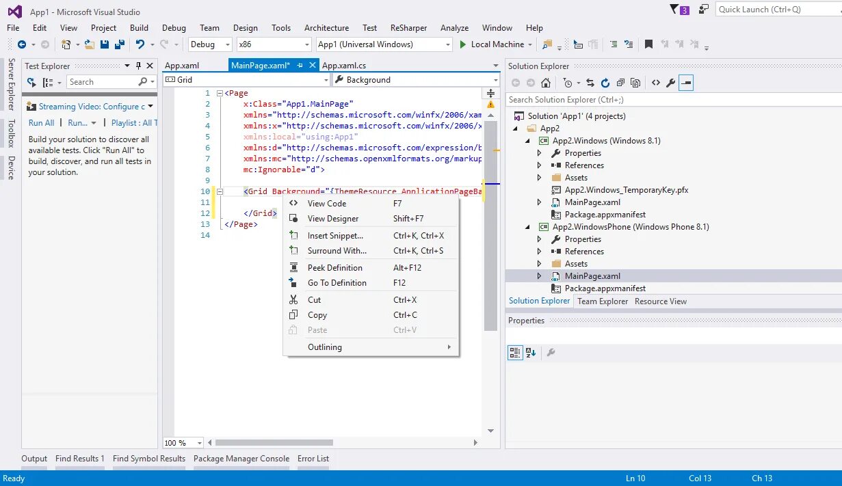Click the Open File folder icon
Viewport: 842px width, 486px height.
90,44
